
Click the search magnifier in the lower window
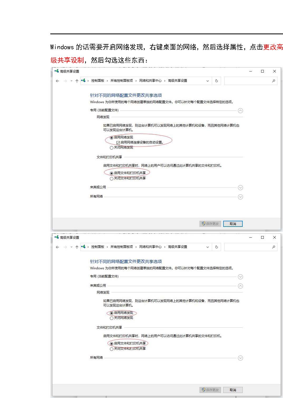pos(274,247)
